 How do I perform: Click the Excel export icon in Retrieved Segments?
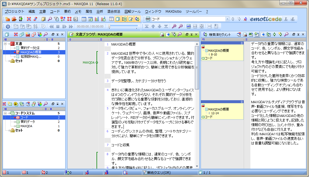click(x=251, y=34)
